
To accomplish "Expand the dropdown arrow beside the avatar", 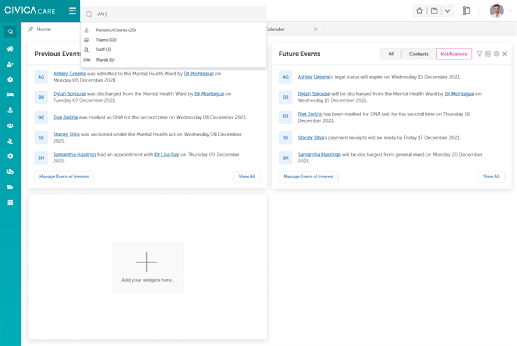I will [510, 11].
